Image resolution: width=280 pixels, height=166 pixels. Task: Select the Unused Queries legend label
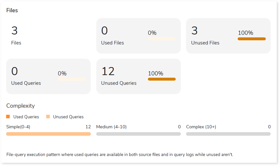click(x=68, y=117)
